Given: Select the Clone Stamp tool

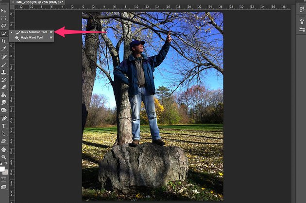Looking at the screenshot, I should pos(3,72).
